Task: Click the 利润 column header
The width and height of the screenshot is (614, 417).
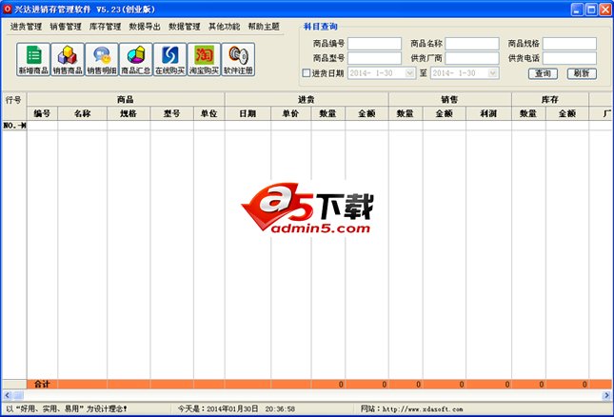Action: coord(488,113)
